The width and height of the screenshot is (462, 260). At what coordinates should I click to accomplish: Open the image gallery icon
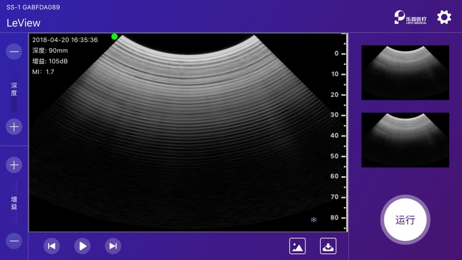[298, 246]
